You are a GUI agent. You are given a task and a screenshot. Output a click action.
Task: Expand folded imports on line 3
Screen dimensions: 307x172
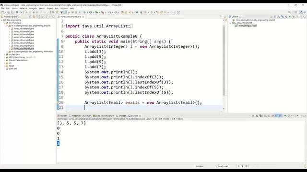click(64, 26)
